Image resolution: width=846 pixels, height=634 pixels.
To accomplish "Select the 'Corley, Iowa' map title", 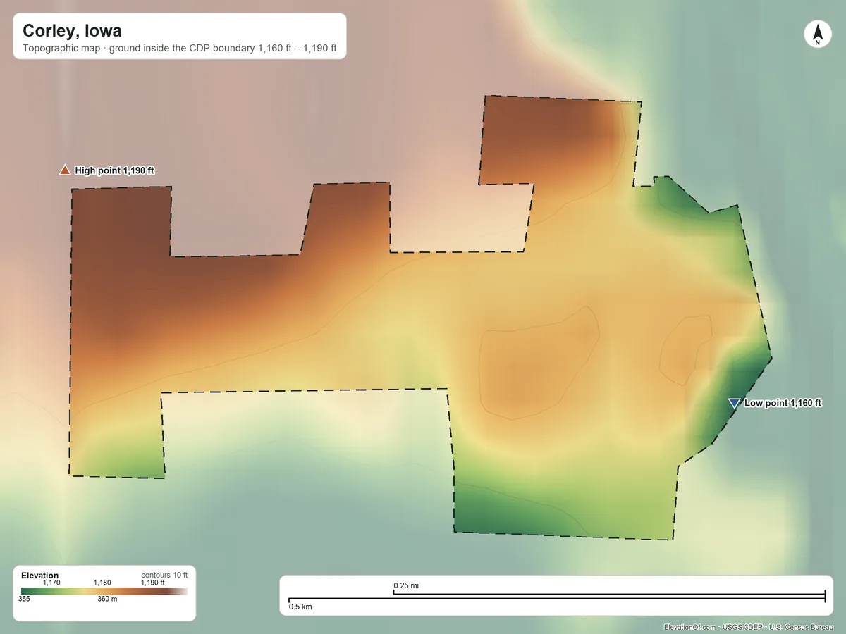I will pyautogui.click(x=72, y=31).
